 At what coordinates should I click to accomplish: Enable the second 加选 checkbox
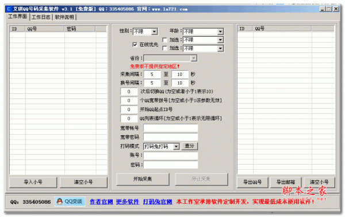[164, 48]
